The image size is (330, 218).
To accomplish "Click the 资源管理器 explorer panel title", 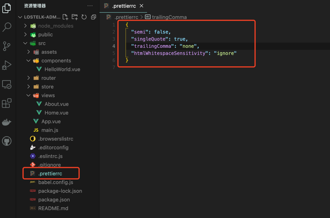I will (x=35, y=6).
